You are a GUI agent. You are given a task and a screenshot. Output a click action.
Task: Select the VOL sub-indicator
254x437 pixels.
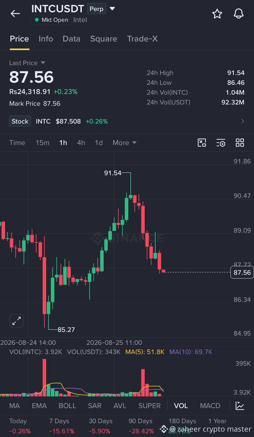click(181, 406)
